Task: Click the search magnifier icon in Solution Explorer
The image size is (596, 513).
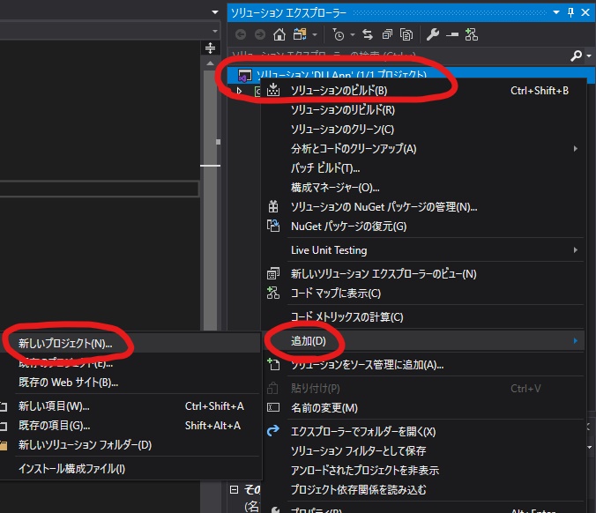Action: [577, 56]
